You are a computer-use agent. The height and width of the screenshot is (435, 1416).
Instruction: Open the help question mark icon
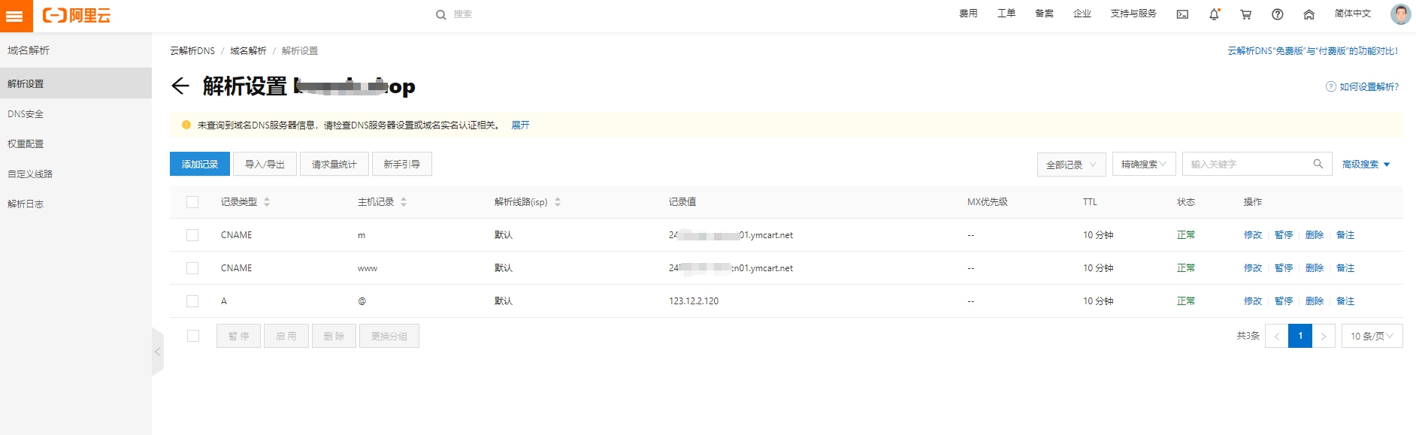(x=1277, y=14)
